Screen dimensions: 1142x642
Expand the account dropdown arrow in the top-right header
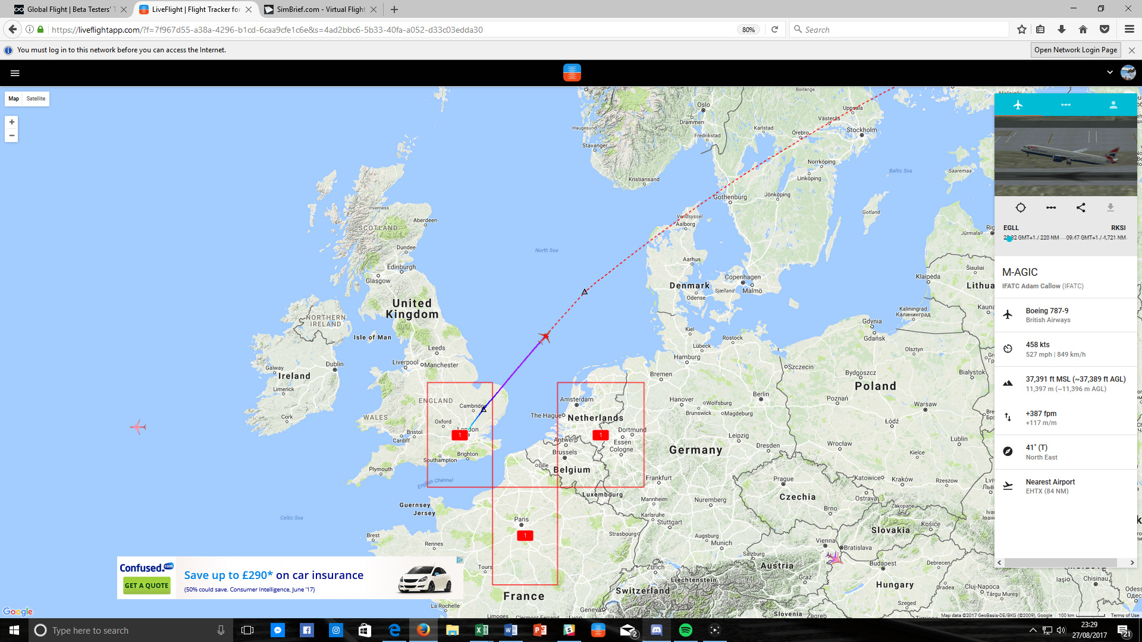pyautogui.click(x=1109, y=73)
